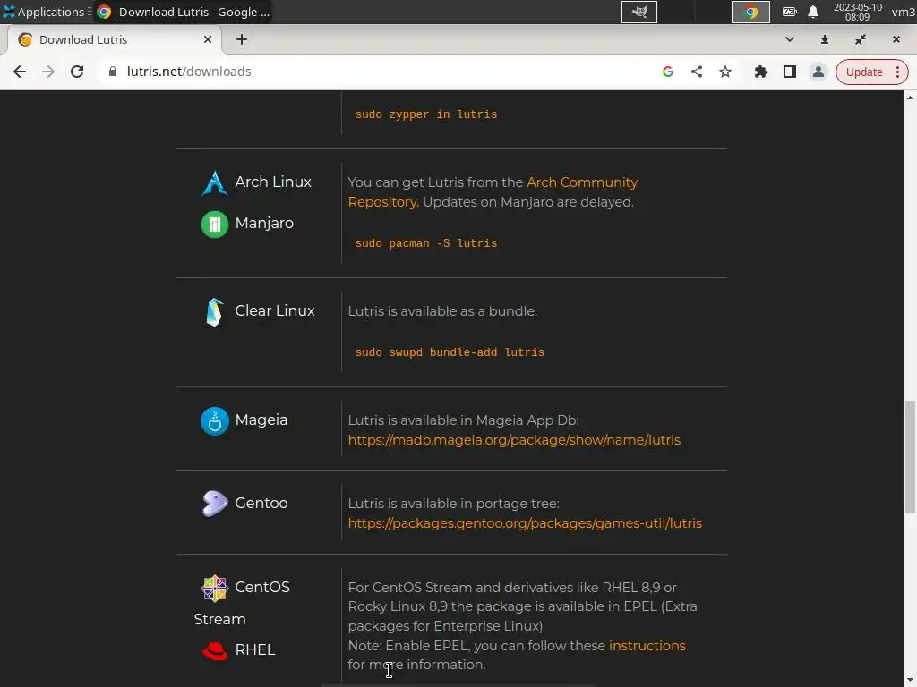Screen dimensions: 917x687
Task: Click the 'Lutris is available as a bundle.' text
Action: (442, 310)
